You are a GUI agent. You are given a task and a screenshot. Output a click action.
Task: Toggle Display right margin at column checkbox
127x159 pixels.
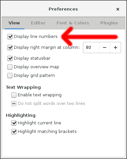[x=10, y=48]
